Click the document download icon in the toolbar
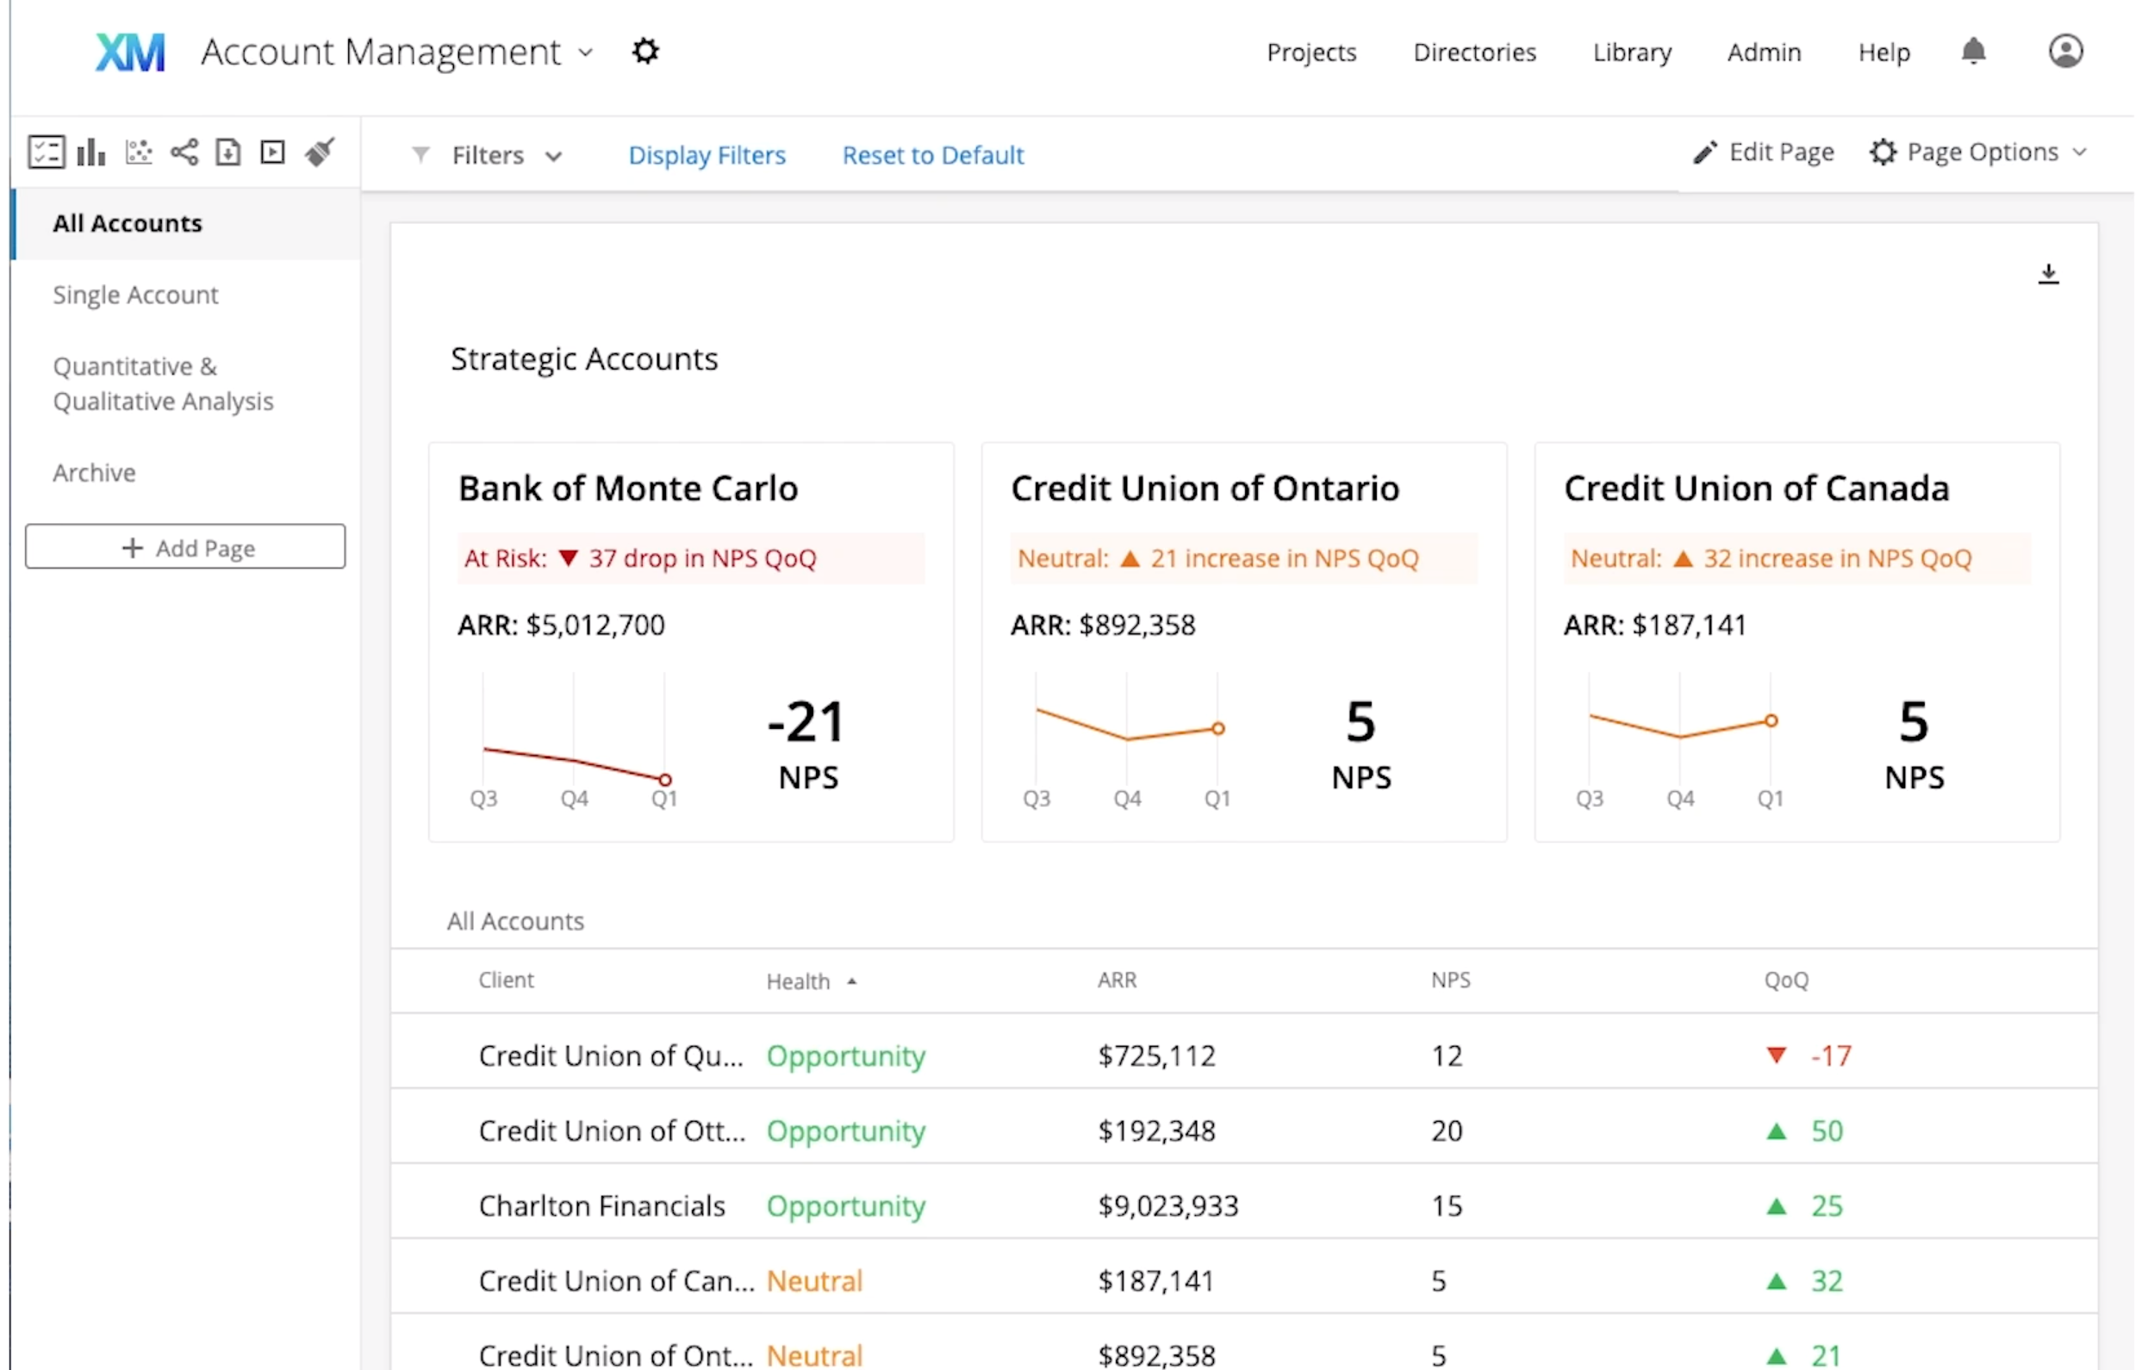The image size is (2154, 1370). 229,153
